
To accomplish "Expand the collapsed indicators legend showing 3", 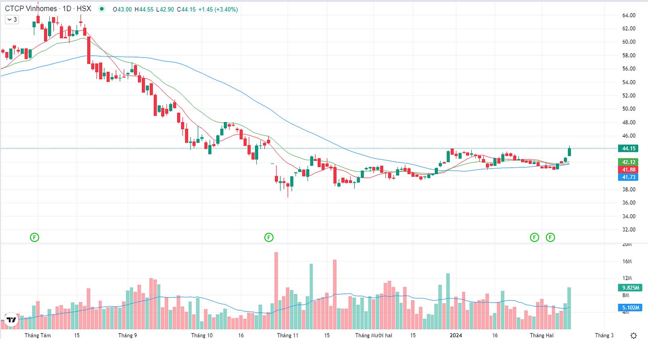I will pyautogui.click(x=11, y=20).
